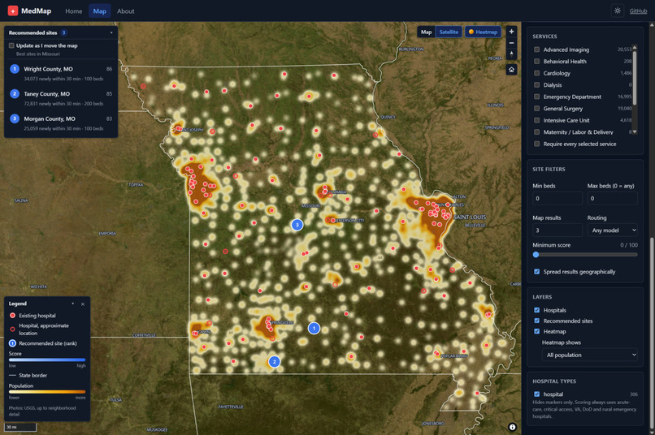Check the Dialysis service

537,84
